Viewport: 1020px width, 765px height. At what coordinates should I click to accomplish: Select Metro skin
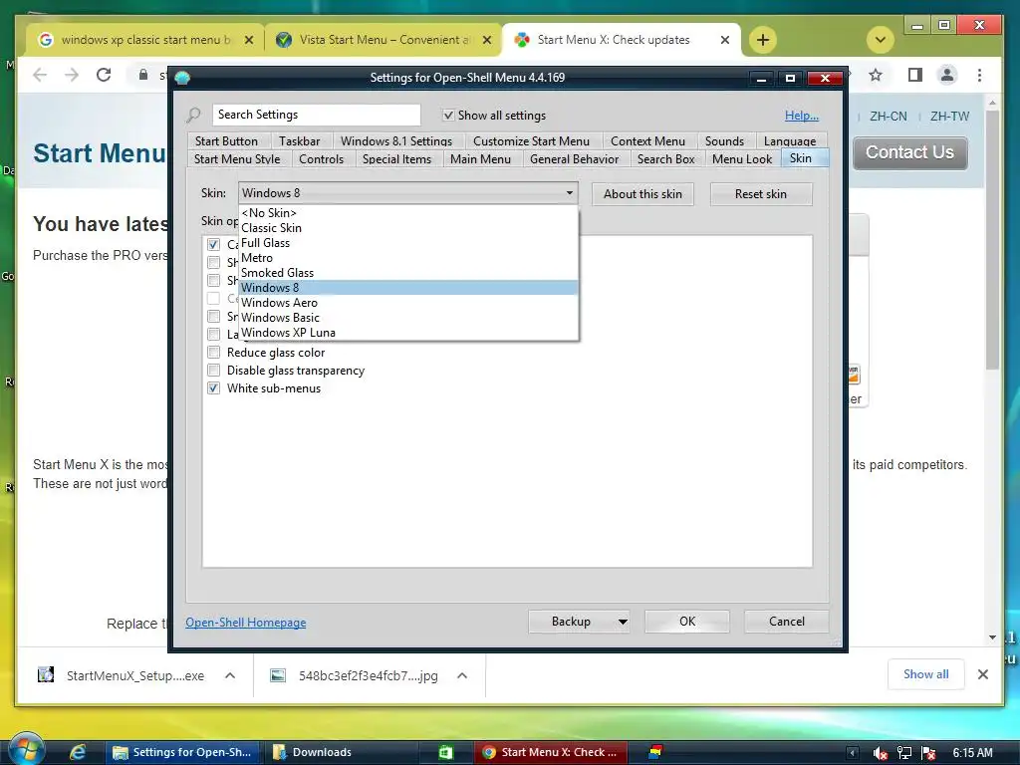pyautogui.click(x=407, y=258)
